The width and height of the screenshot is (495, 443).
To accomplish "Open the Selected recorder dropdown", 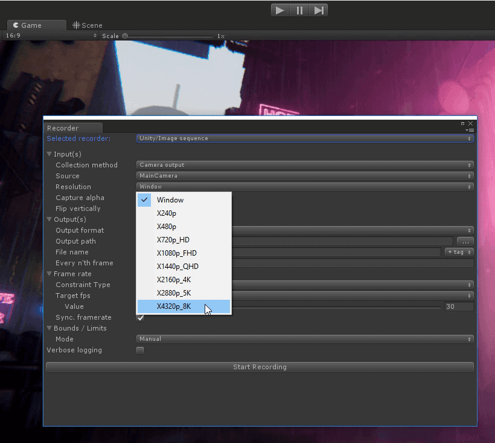I will [305, 138].
